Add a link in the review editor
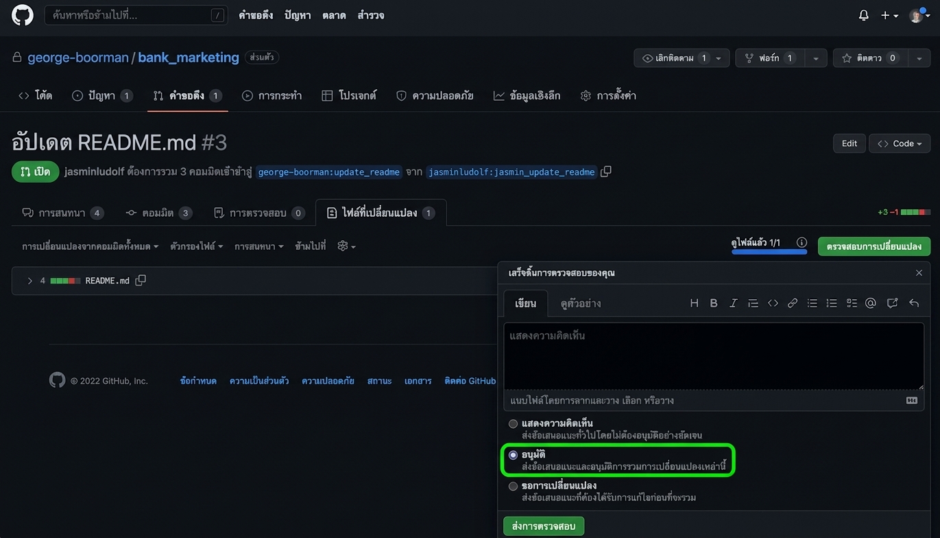Viewport: 940px width, 538px height. [793, 303]
